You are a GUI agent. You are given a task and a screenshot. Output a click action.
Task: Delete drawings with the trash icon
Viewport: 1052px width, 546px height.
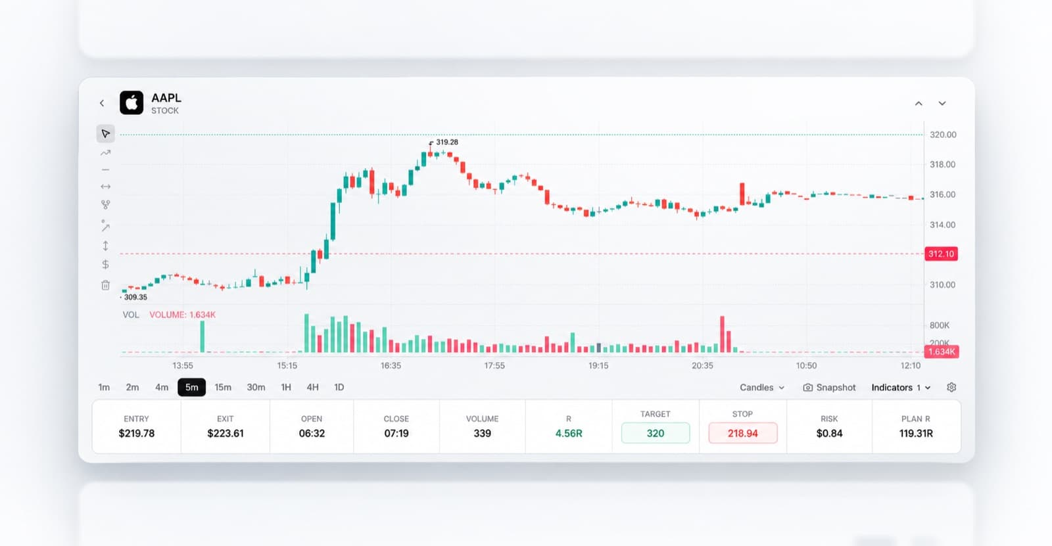click(105, 285)
